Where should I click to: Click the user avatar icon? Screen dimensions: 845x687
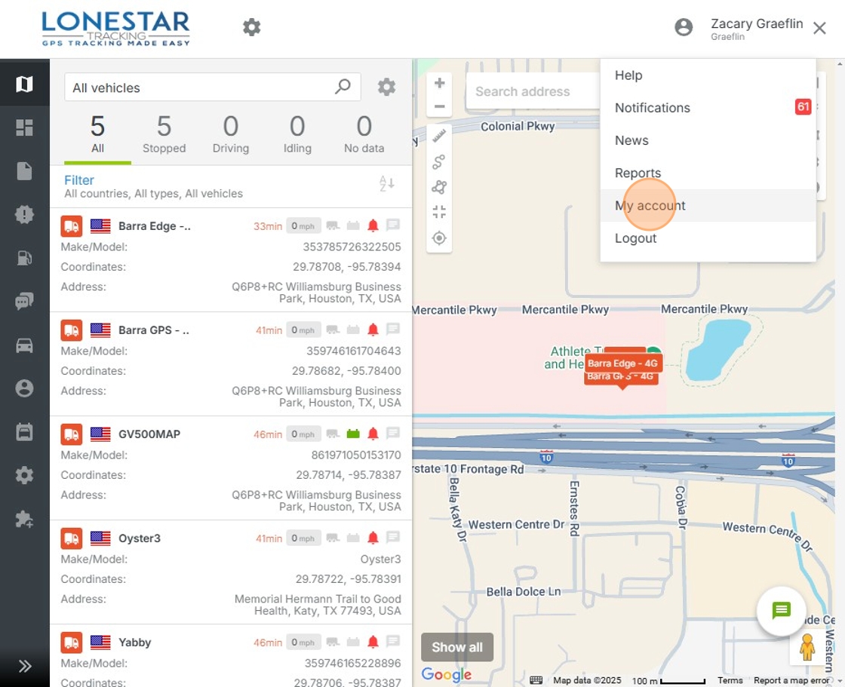click(x=684, y=27)
